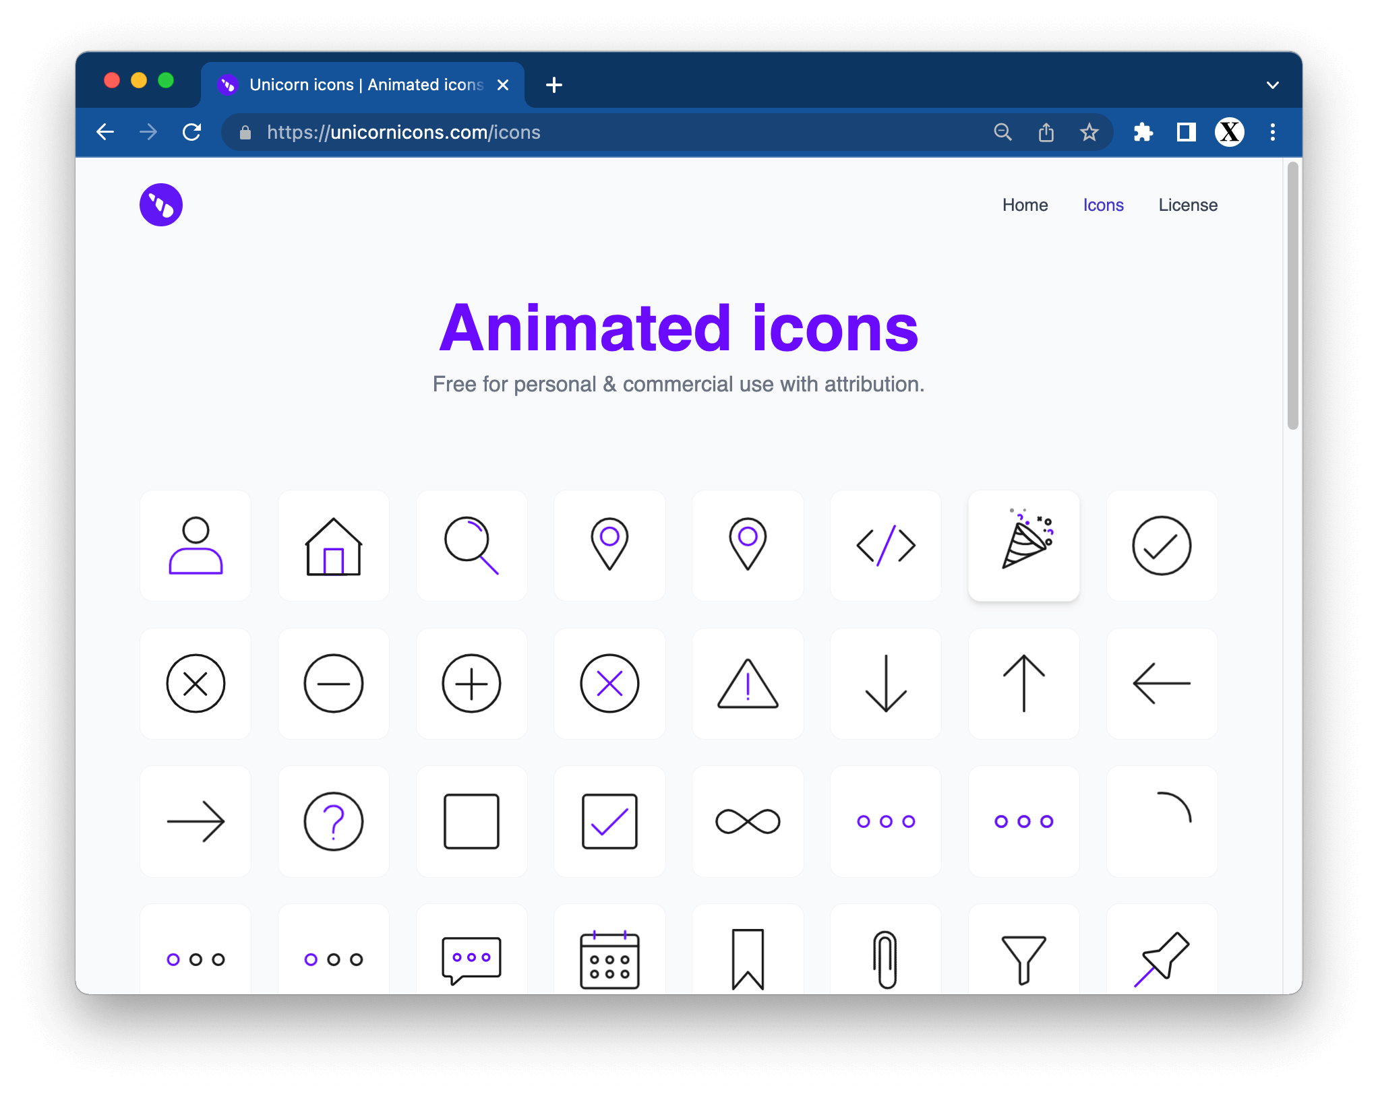
Task: Click the party popper icon card
Action: [1023, 546]
